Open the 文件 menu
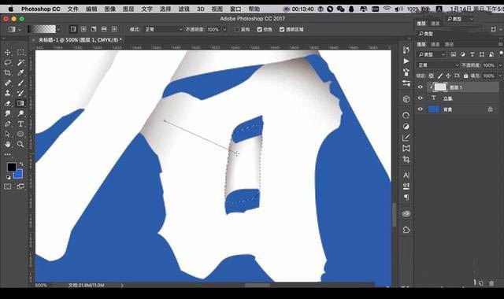Viewport: 504px width, 299px height. point(72,9)
